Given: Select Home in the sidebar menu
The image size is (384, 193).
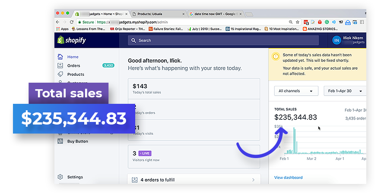Looking at the screenshot, I should [73, 57].
